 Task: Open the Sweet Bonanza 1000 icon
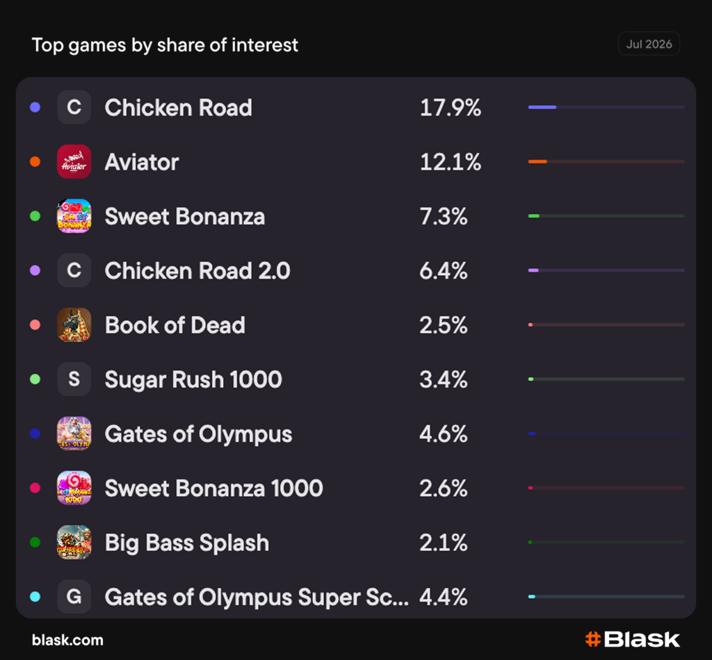point(74,488)
